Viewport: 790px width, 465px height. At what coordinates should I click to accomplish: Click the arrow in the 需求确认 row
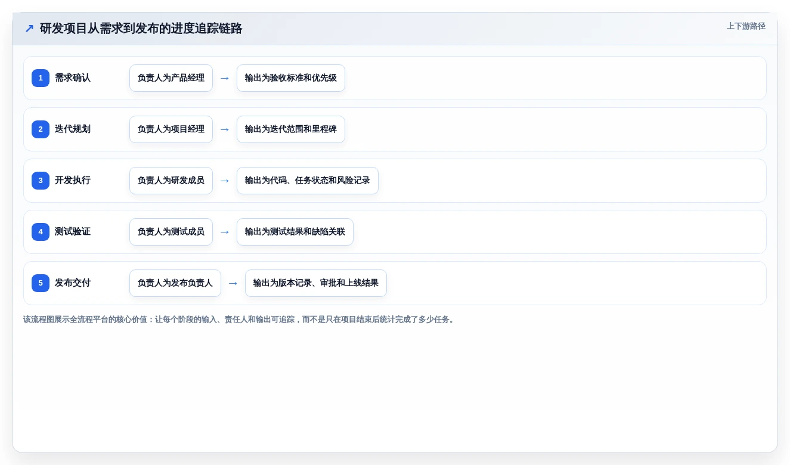(225, 78)
